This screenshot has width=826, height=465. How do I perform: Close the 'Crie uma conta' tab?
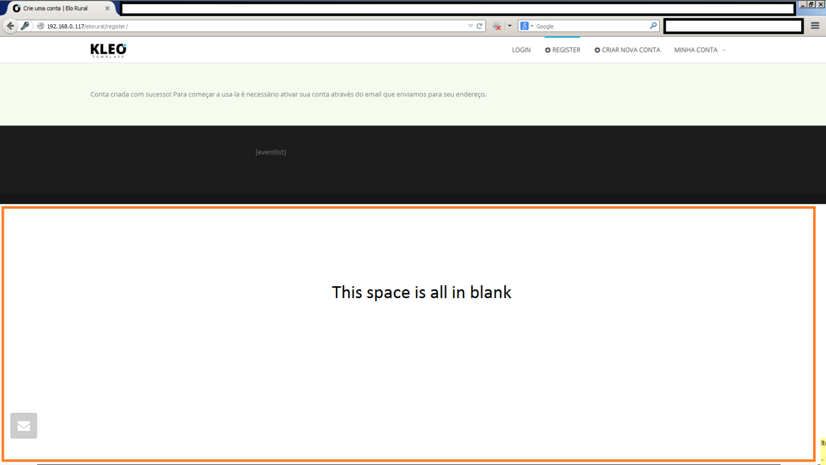click(x=107, y=9)
